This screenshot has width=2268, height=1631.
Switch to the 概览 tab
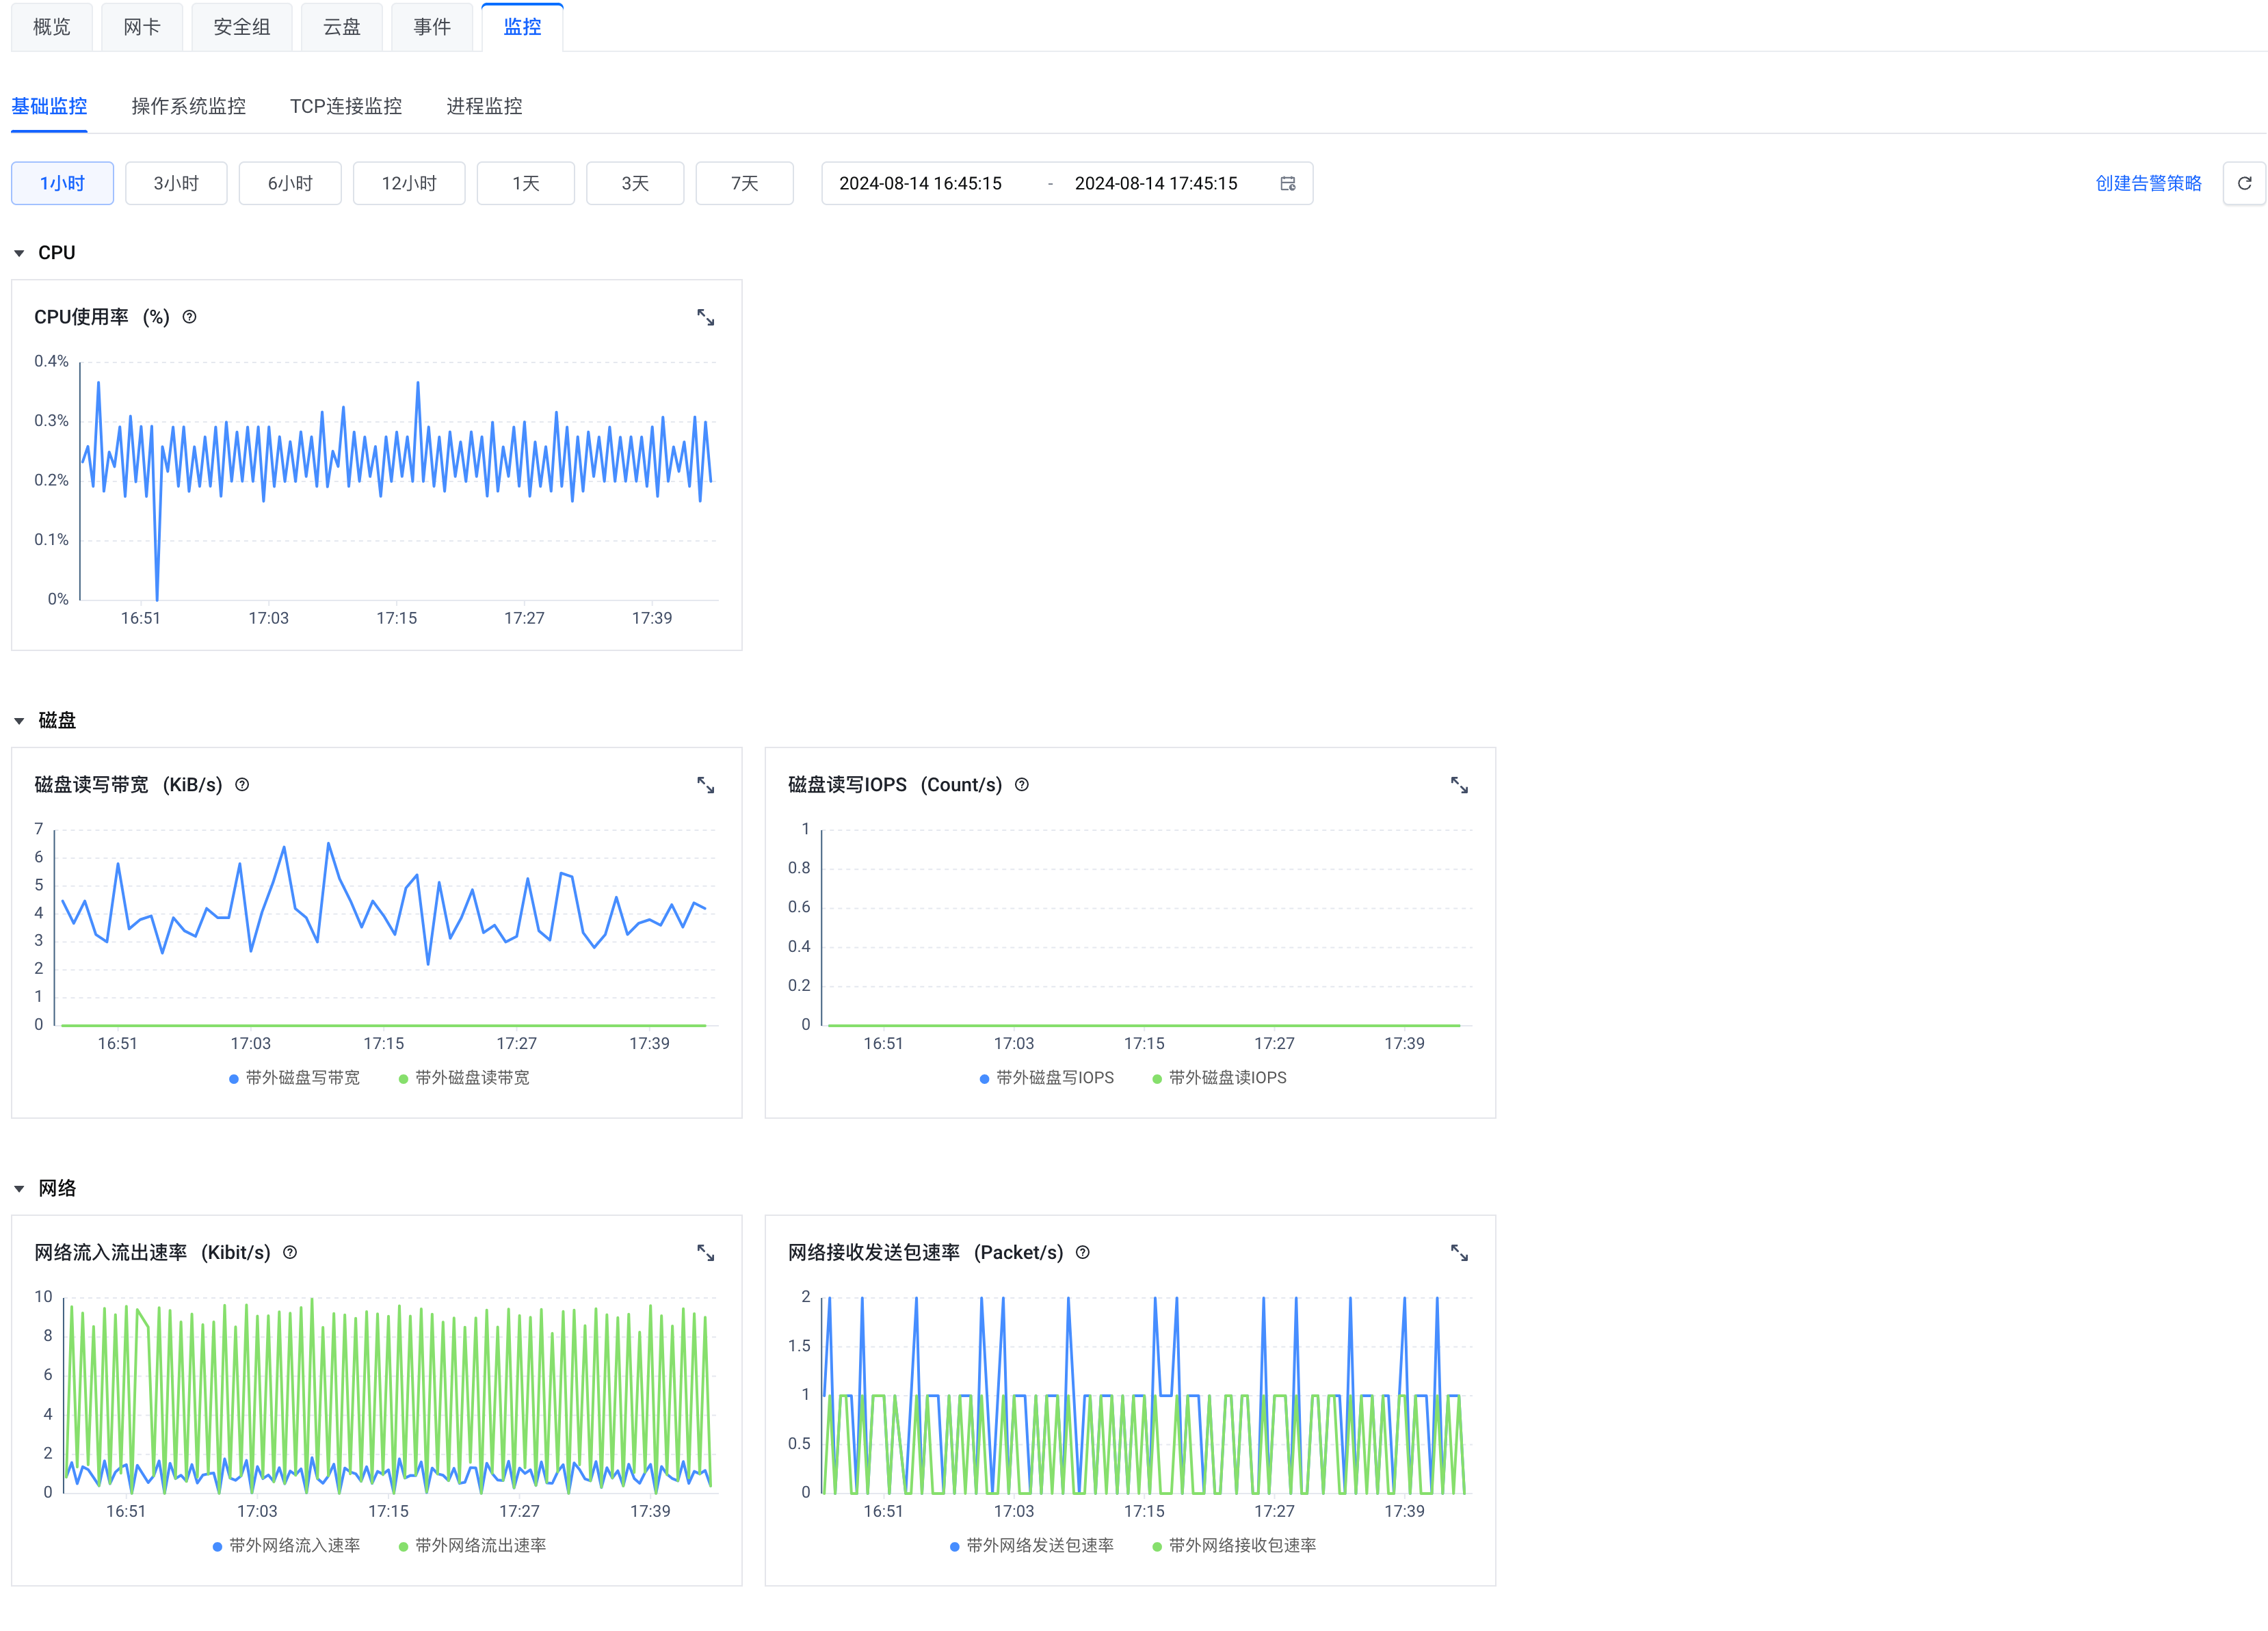tap(52, 27)
